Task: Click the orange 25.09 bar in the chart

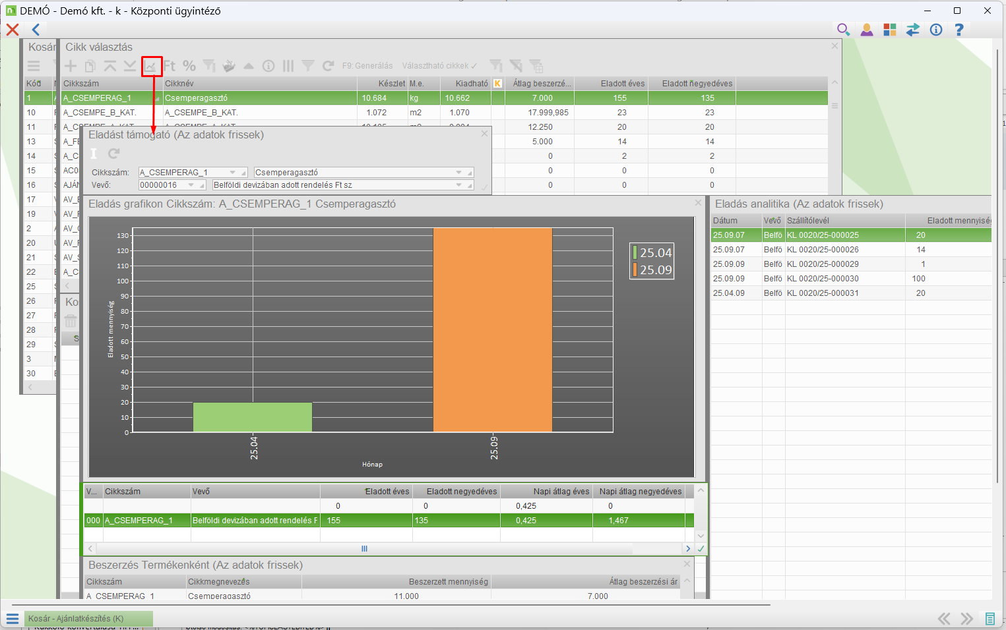Action: point(493,330)
